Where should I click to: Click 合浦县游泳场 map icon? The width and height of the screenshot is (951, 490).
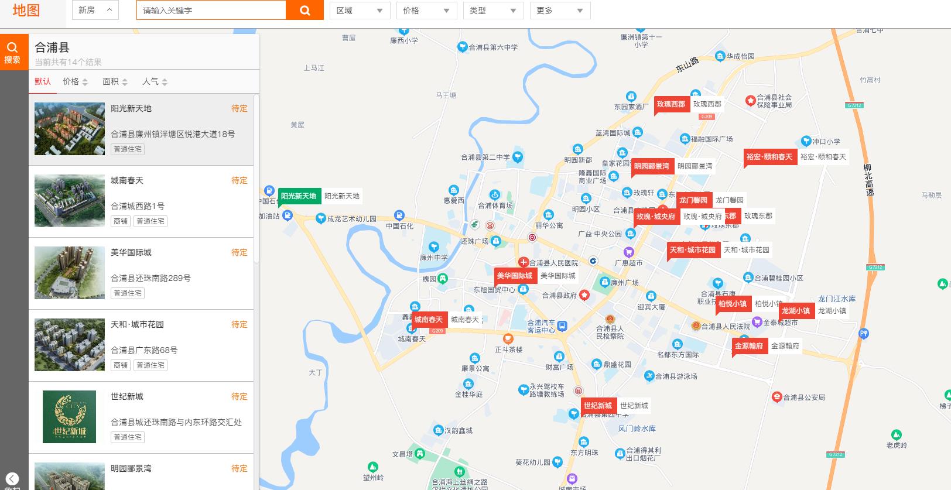tap(649, 376)
